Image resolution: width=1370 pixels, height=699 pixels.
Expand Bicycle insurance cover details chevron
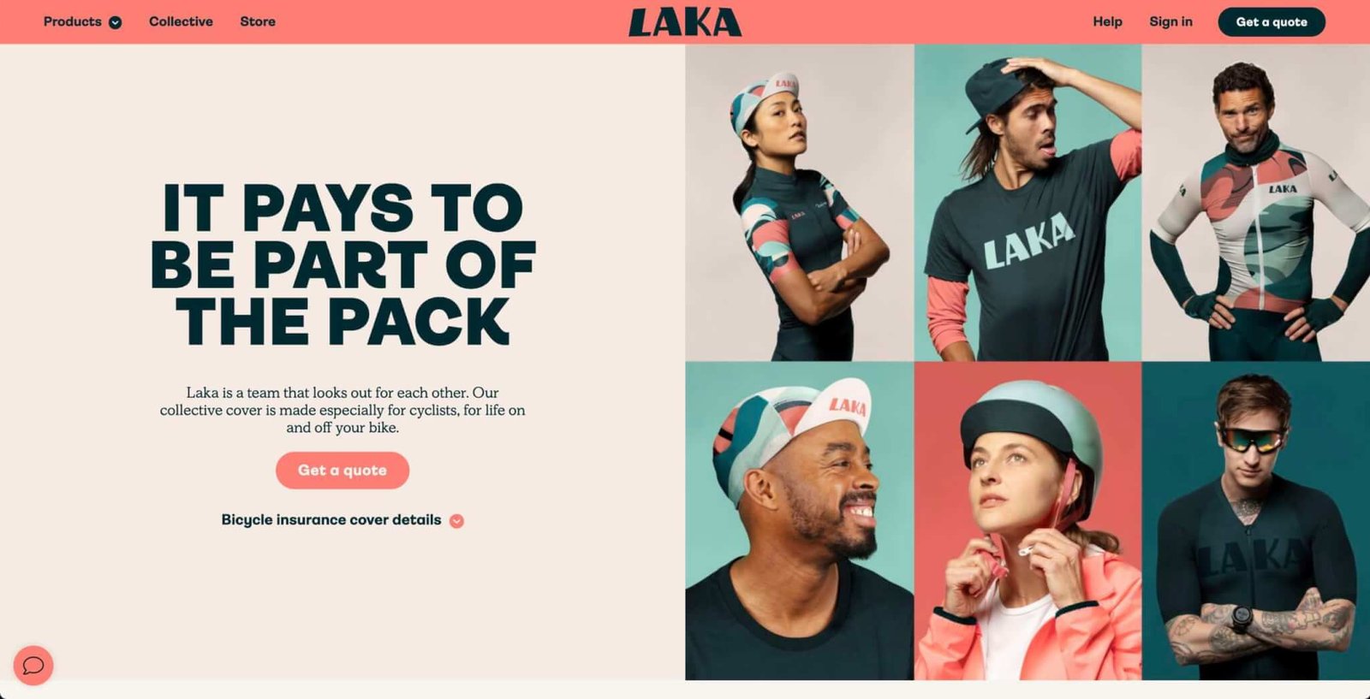(x=456, y=521)
